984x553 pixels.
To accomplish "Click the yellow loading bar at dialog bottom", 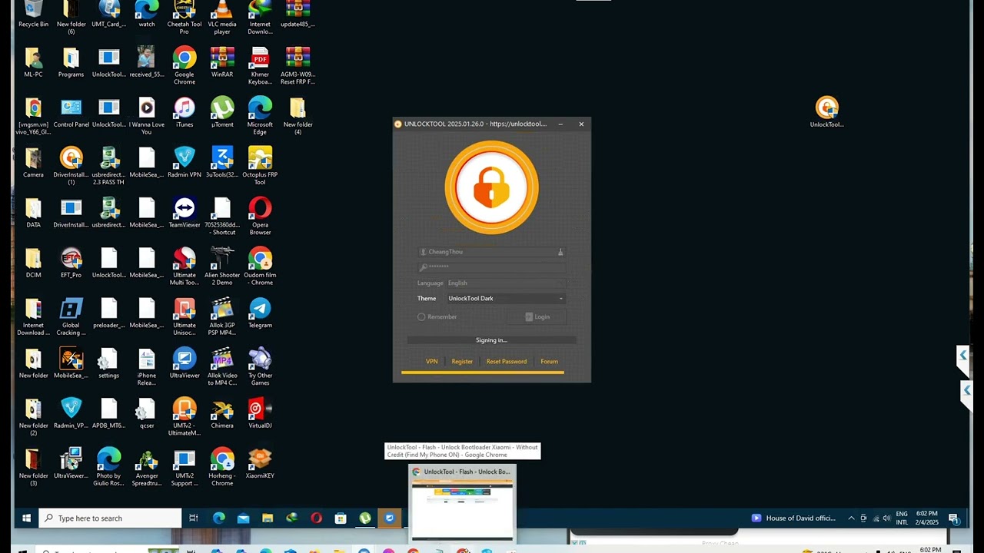I will click(x=483, y=373).
